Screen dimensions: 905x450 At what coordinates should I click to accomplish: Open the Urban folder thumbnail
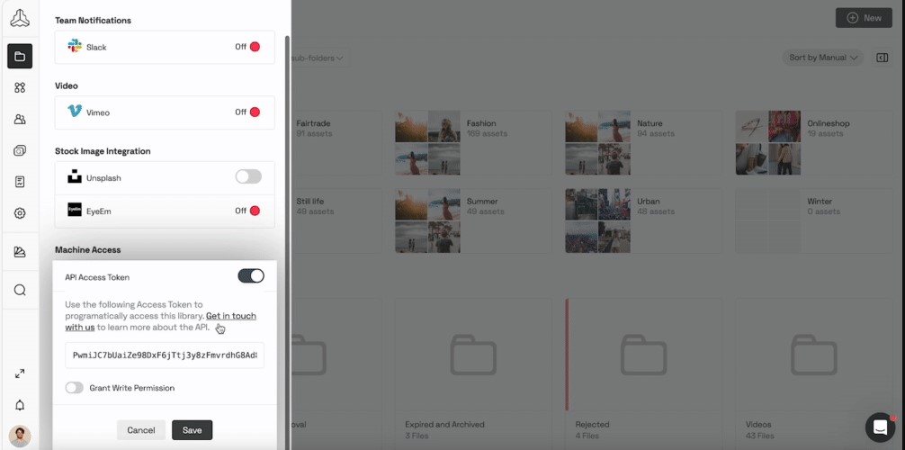598,220
